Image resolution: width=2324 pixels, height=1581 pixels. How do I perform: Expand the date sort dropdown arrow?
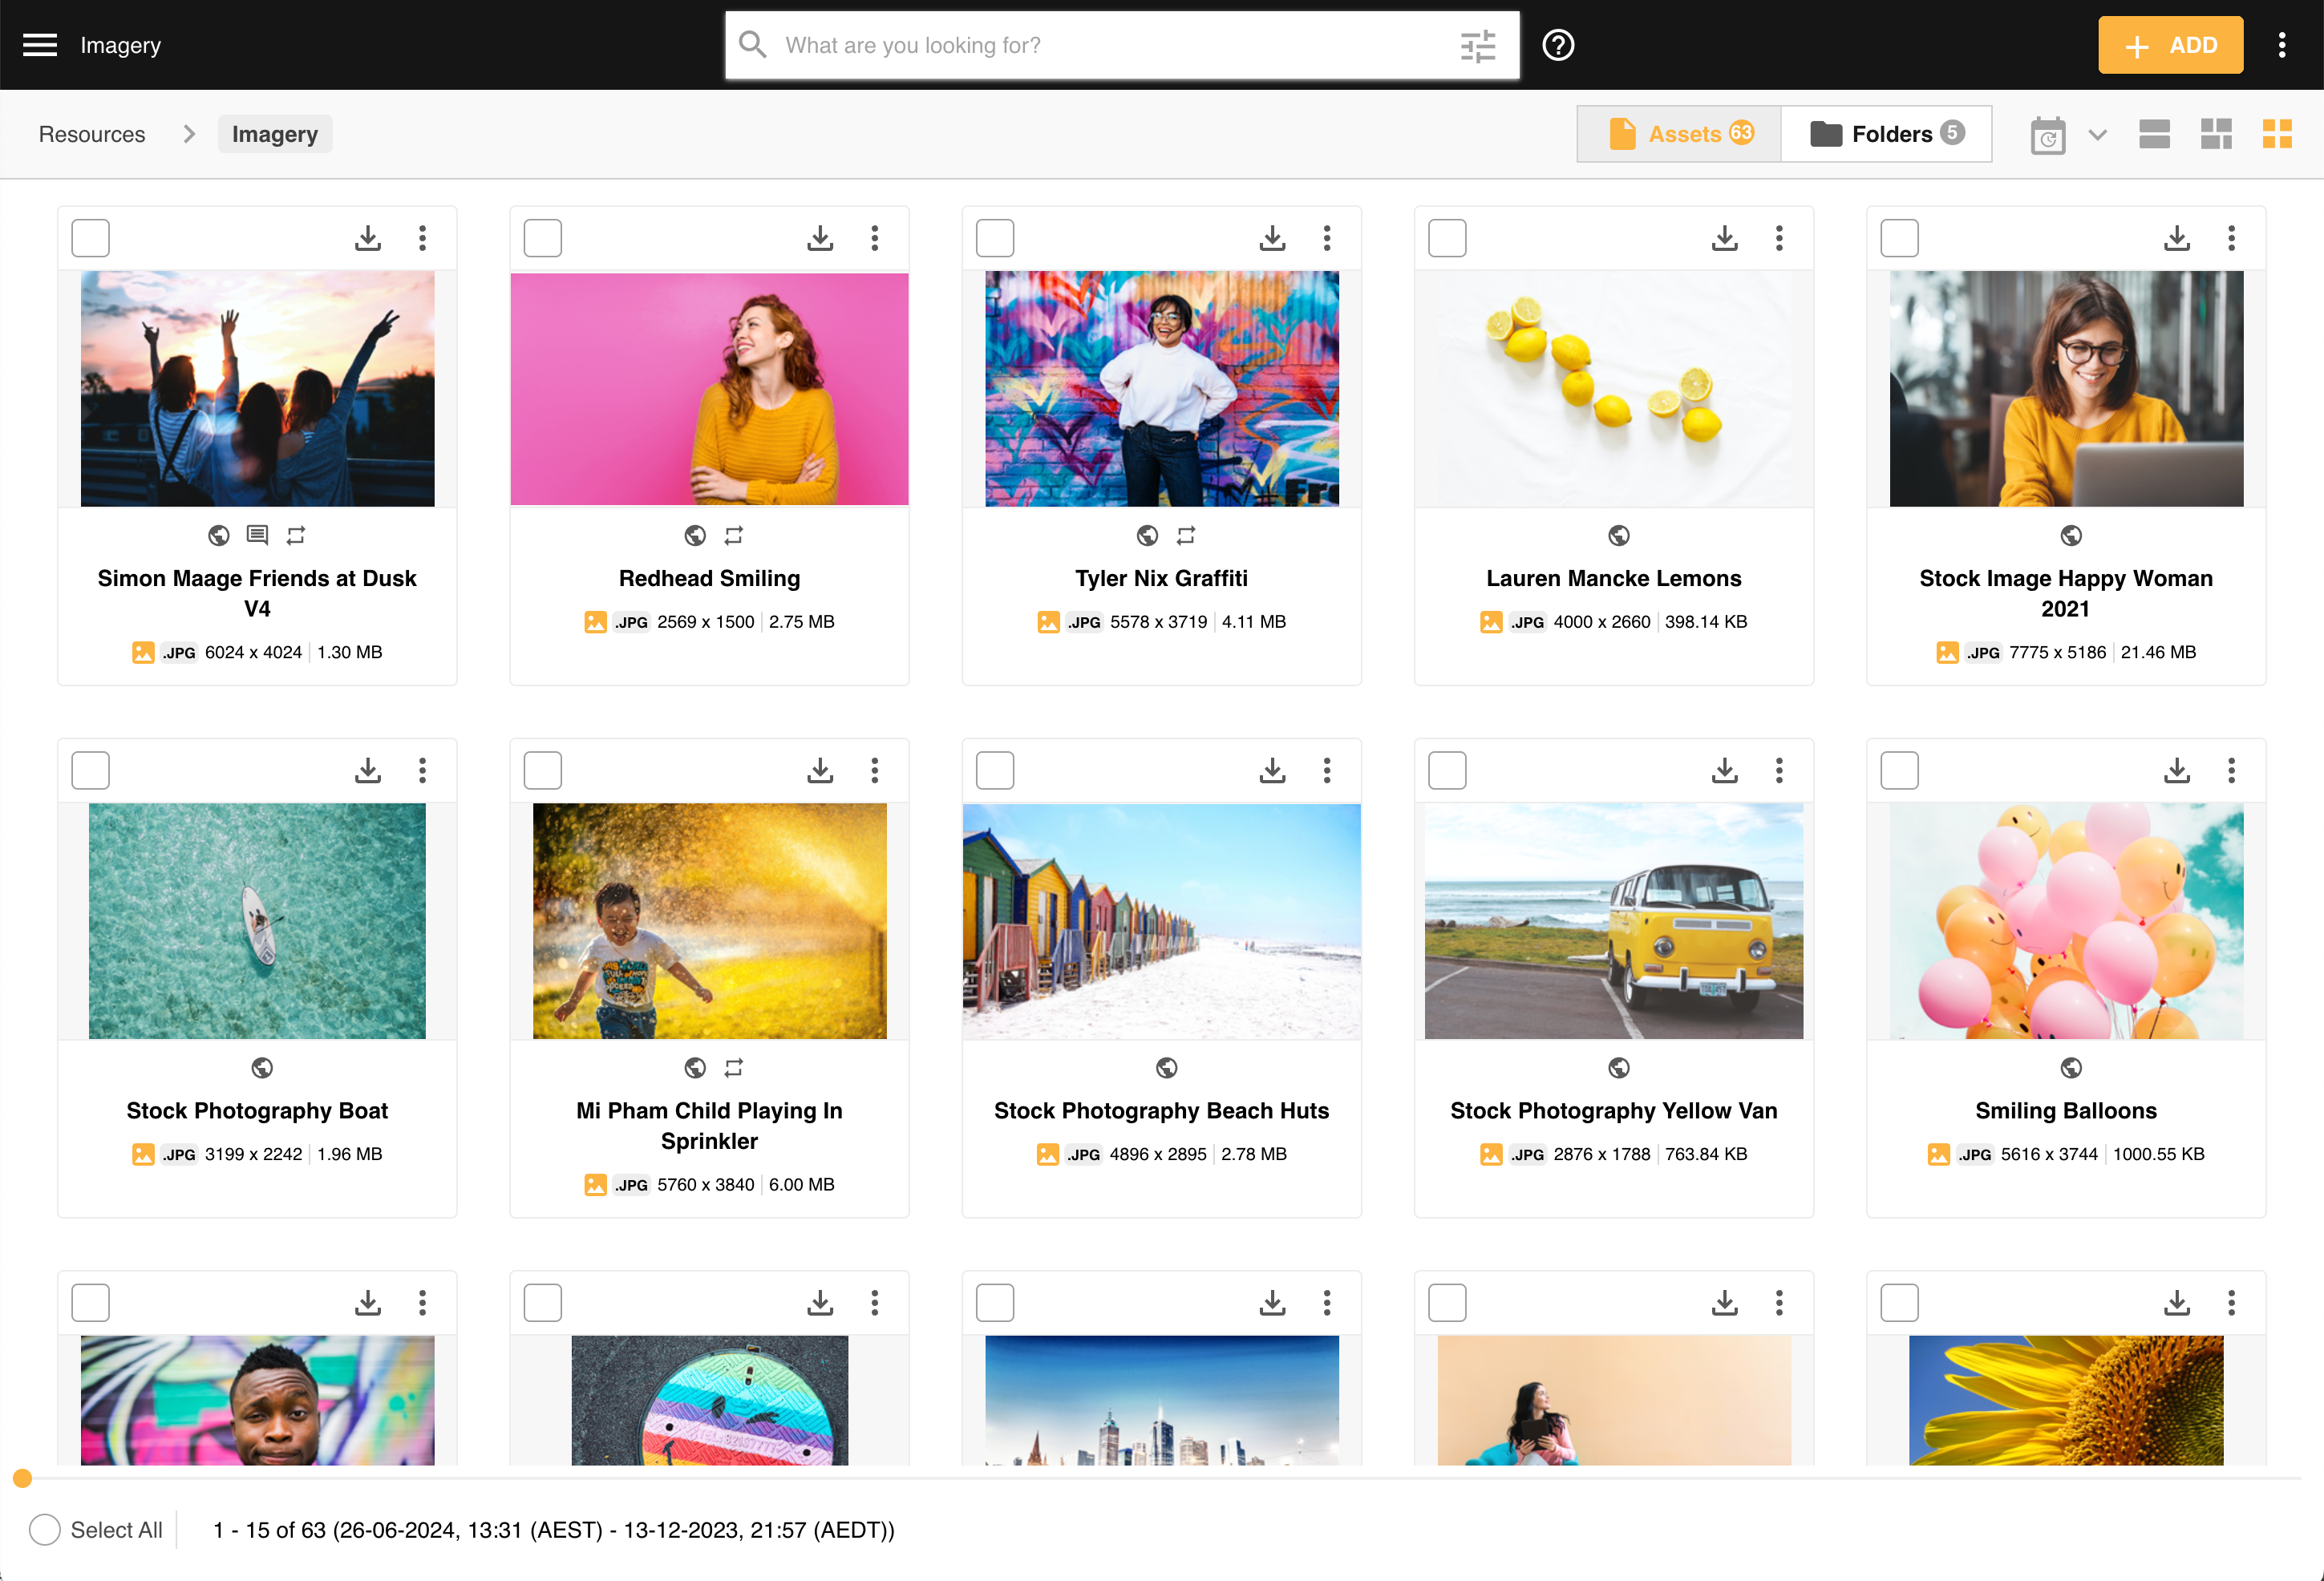tap(2098, 134)
